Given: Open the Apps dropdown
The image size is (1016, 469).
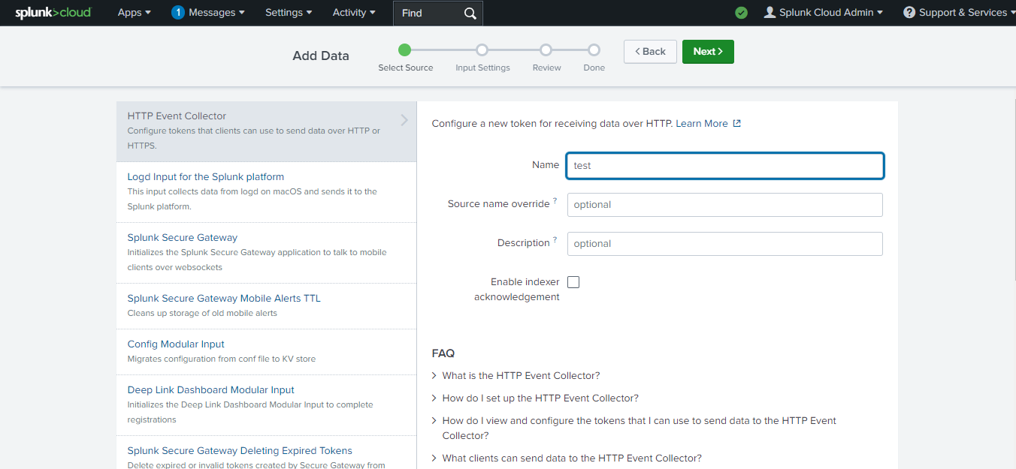Looking at the screenshot, I should pos(134,12).
